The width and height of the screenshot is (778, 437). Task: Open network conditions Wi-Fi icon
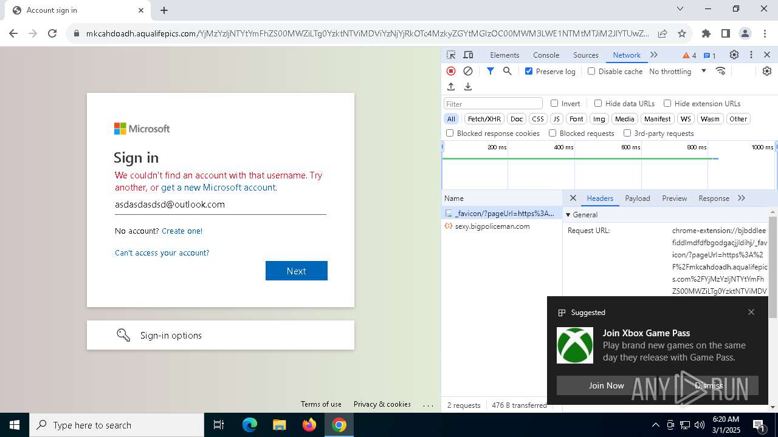pos(721,71)
